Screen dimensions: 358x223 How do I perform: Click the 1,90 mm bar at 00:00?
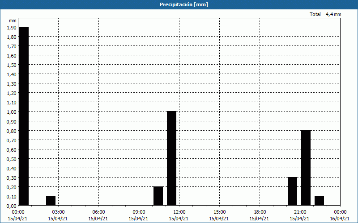[x=24, y=116]
